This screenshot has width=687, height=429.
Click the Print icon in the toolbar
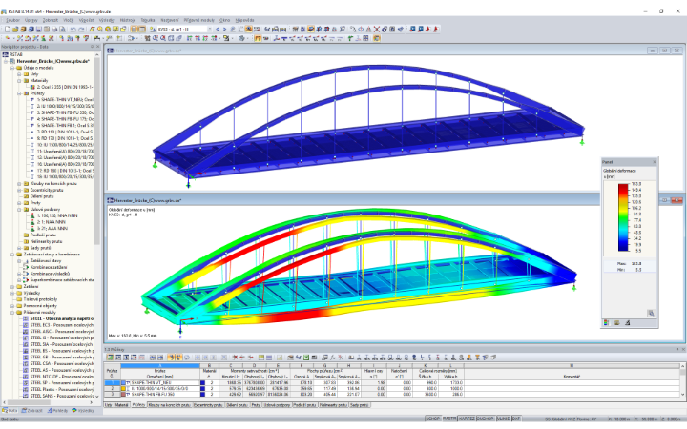point(54,30)
